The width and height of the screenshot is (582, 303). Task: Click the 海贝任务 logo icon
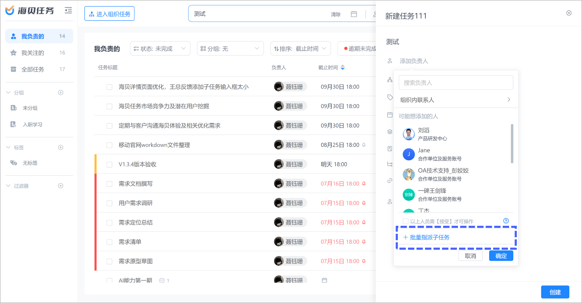click(x=10, y=10)
